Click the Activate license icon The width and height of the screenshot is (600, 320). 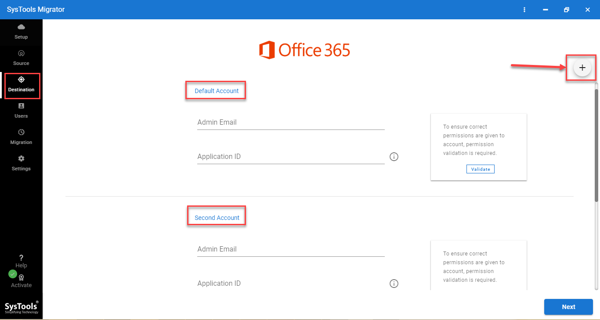21,277
